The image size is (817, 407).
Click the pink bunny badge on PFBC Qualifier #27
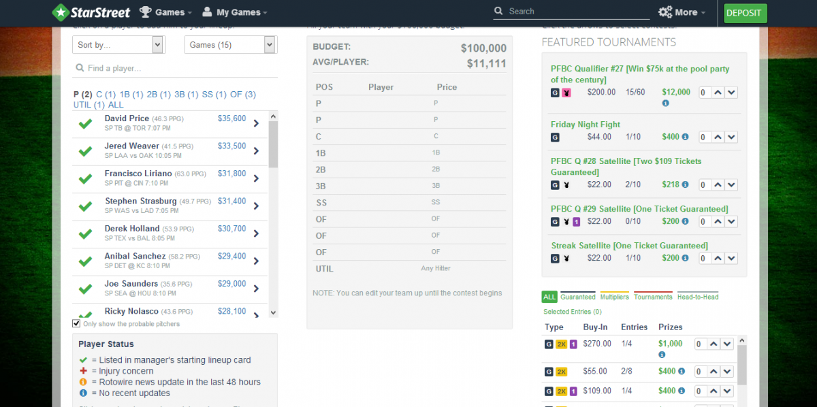[566, 93]
